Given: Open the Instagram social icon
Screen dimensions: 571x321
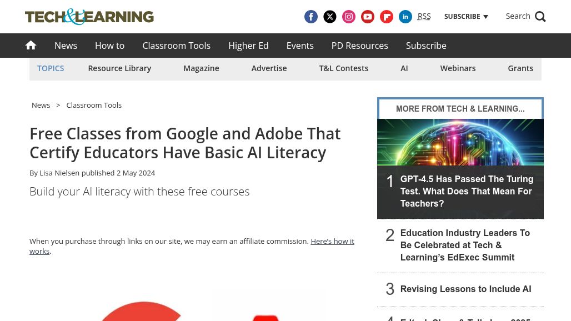Looking at the screenshot, I should point(349,17).
